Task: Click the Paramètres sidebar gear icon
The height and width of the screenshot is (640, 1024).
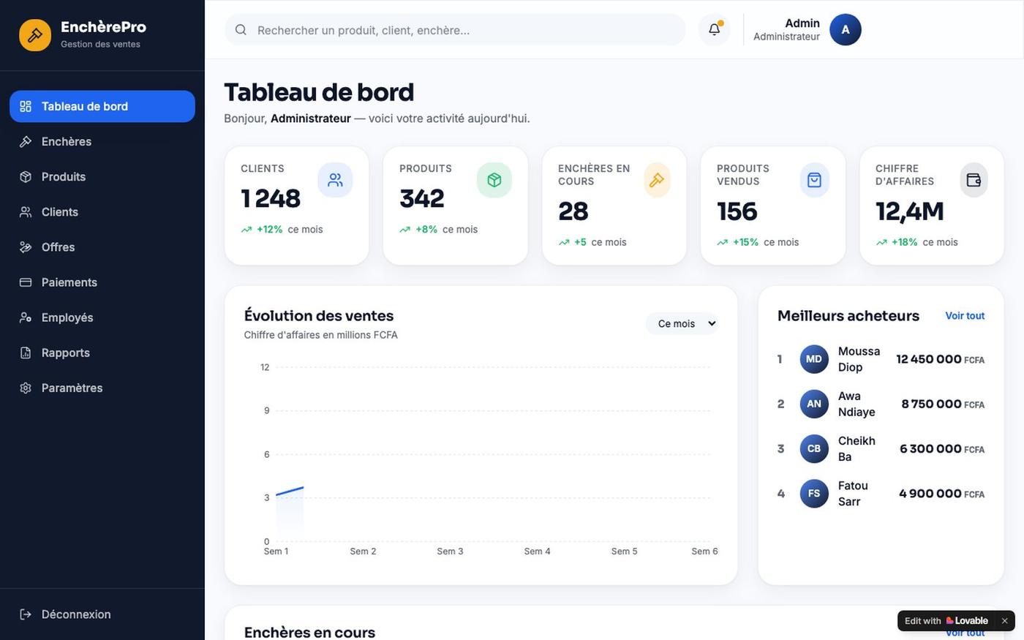Action: 26,388
